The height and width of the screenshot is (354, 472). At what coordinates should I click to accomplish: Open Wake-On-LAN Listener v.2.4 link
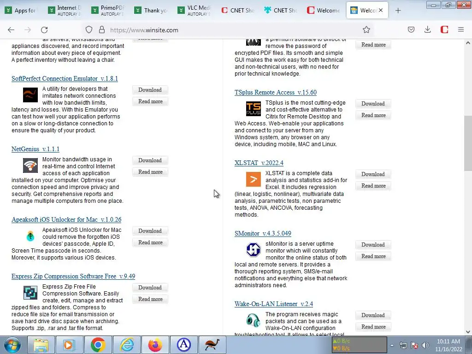click(274, 304)
